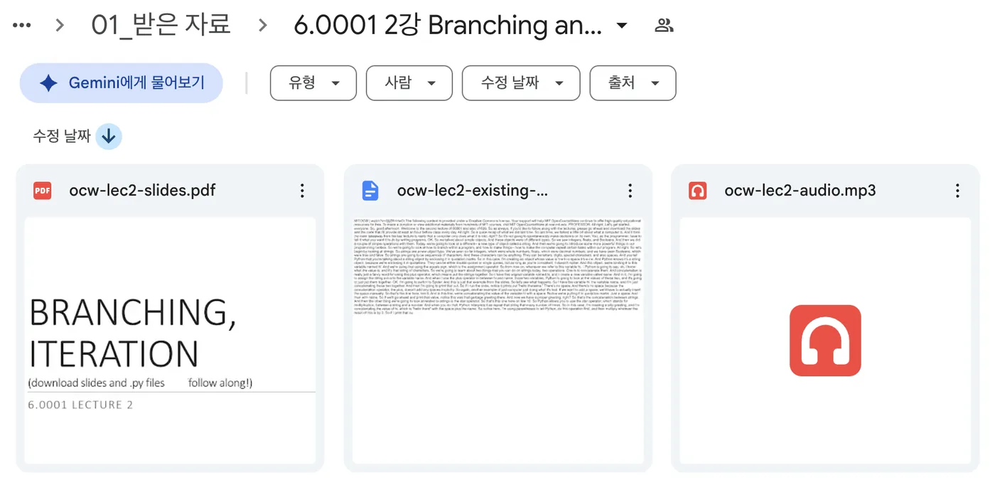Open more actions for ocw-lec2-existing document
This screenshot has height=485, width=995.
(x=630, y=191)
